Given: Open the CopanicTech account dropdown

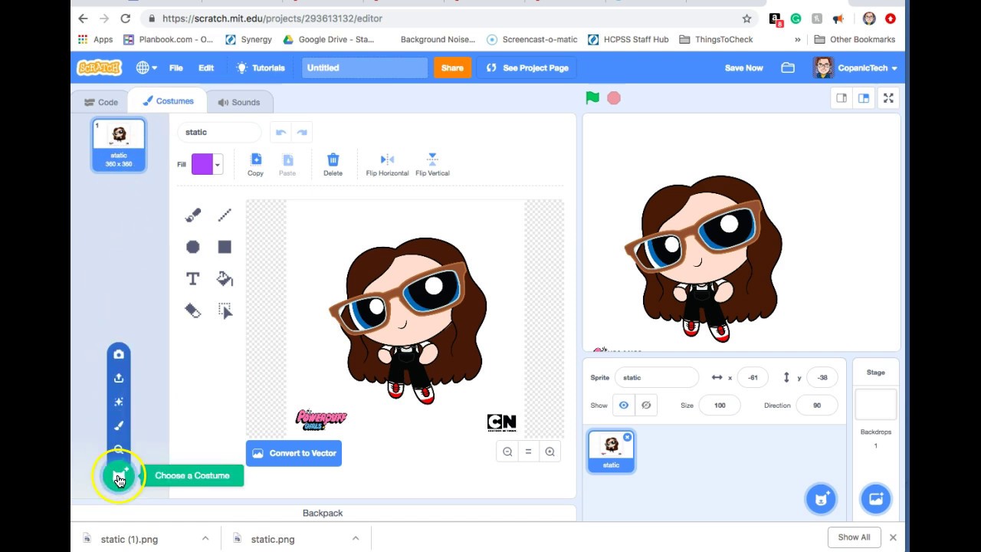Looking at the screenshot, I should pyautogui.click(x=855, y=67).
